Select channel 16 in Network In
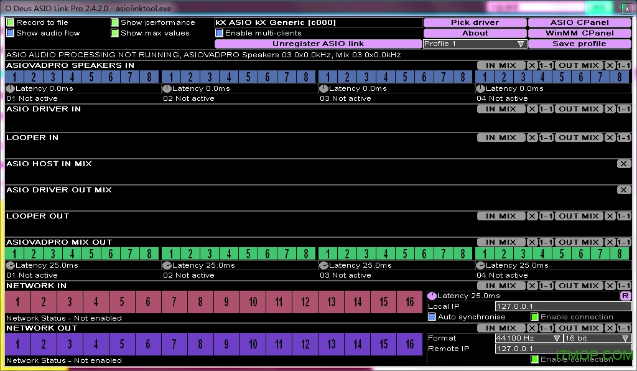637x371 pixels. [409, 302]
